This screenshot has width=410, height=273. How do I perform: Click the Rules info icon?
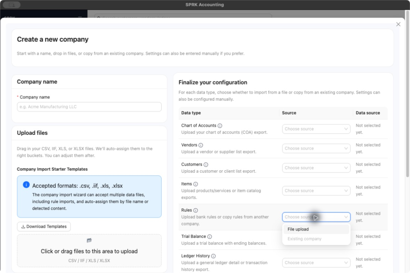(196, 210)
